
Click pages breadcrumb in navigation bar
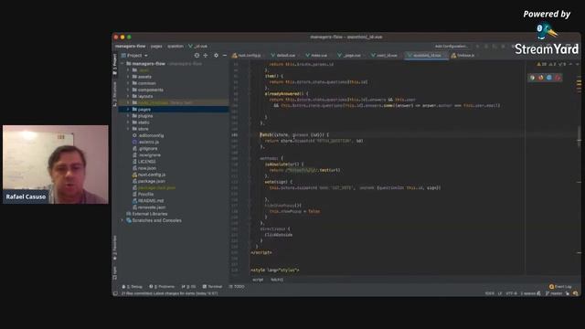pos(156,47)
